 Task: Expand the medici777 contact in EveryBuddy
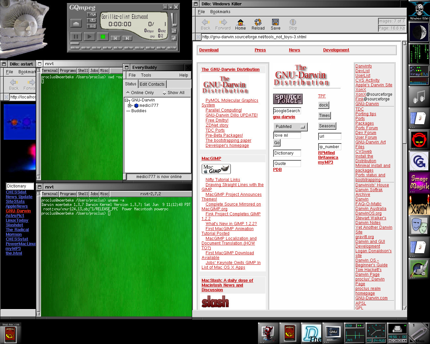pyautogui.click(x=130, y=105)
